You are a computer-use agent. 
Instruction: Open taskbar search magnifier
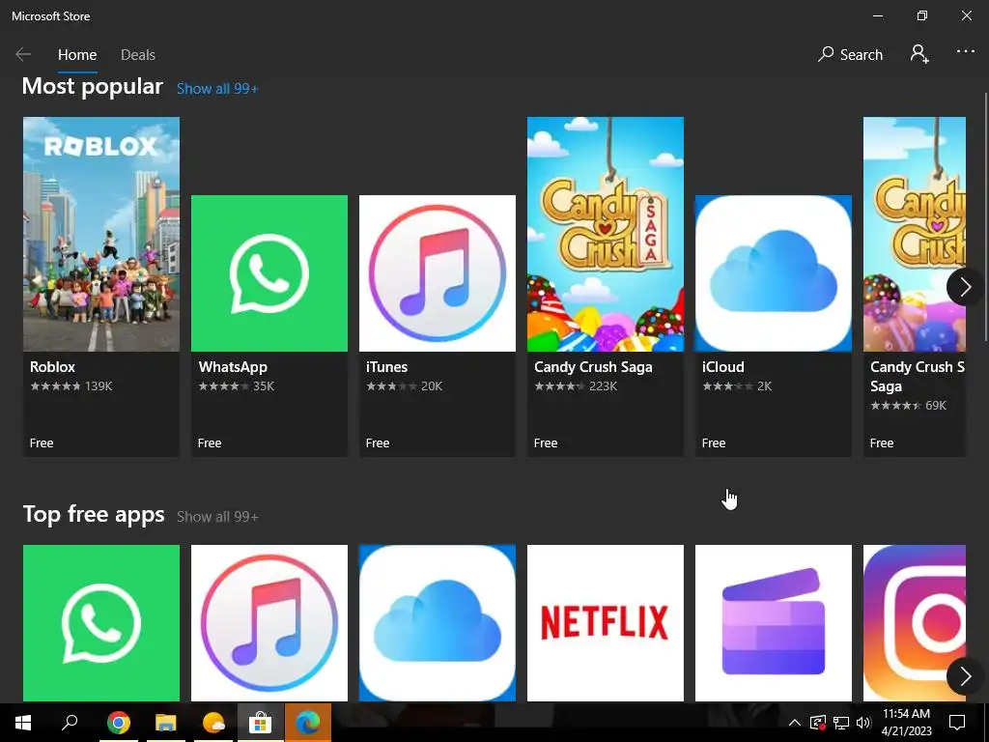pos(70,723)
